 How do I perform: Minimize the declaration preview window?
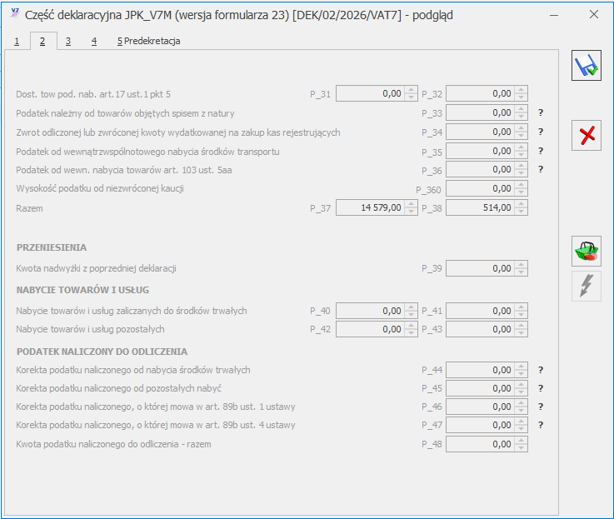554,15
